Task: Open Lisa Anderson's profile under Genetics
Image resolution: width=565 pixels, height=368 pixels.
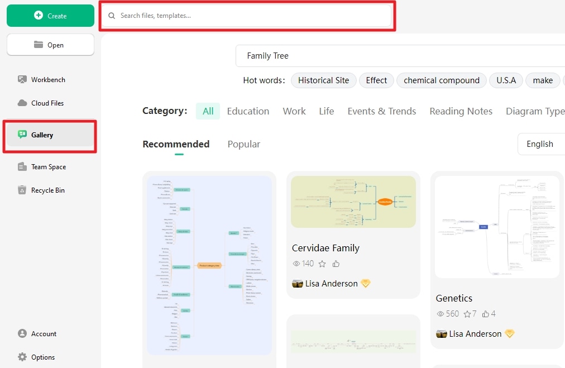Action: click(x=475, y=334)
